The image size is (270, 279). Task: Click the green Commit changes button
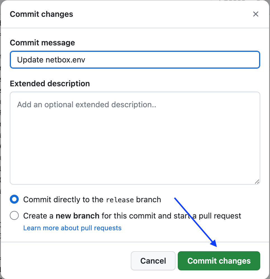219,261
